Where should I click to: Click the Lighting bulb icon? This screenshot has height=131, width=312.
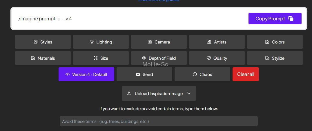92,42
